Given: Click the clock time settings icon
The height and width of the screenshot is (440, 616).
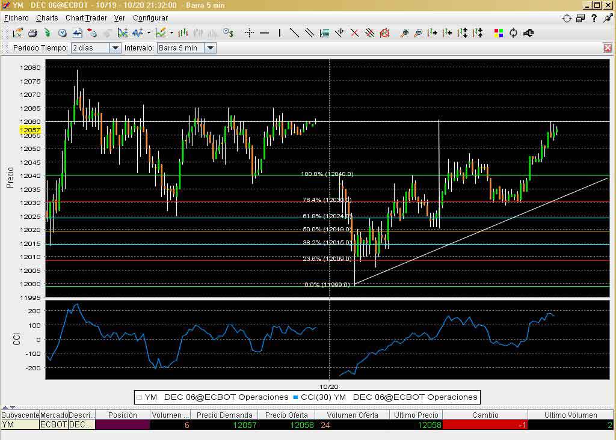Looking at the screenshot, I should tap(62, 33).
